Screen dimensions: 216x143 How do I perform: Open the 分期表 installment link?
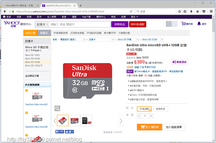[157, 76]
